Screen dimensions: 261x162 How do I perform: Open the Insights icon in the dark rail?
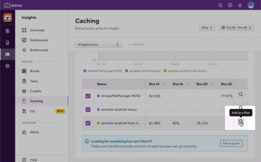coord(8,54)
